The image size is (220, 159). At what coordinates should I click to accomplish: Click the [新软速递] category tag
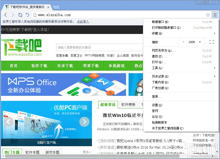coord(107,147)
